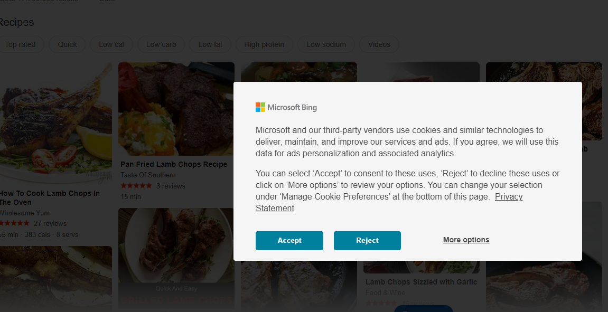
Task: Reject the cookie consent
Action: pos(367,240)
